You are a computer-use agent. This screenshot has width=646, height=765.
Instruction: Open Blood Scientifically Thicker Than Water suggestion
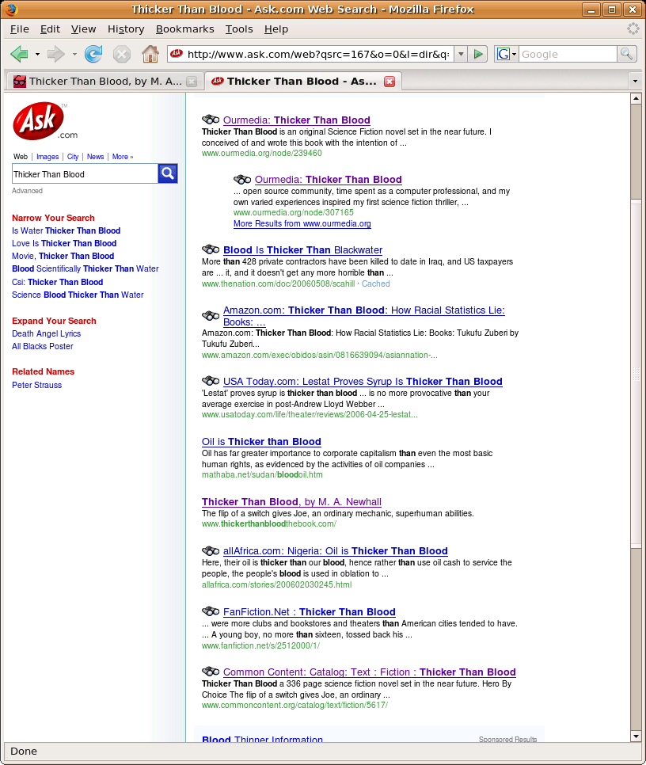tap(85, 268)
